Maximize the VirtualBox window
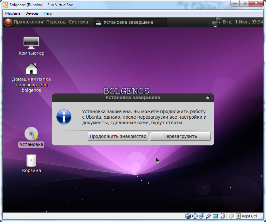This screenshot has height=222, width=266. tap(244, 4)
